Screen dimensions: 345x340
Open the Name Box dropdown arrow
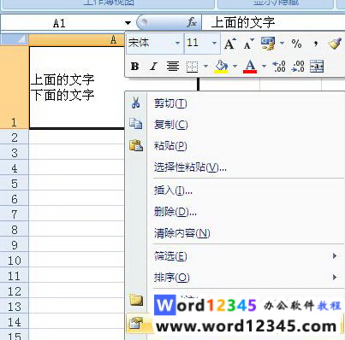[x=128, y=23]
